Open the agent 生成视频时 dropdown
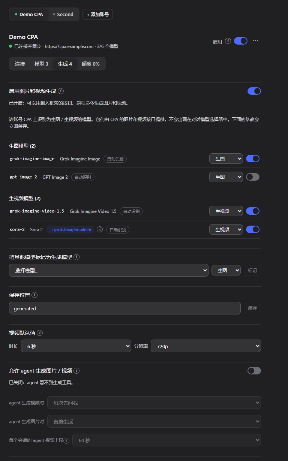Viewport: 288px width, 461px height. pos(154,403)
